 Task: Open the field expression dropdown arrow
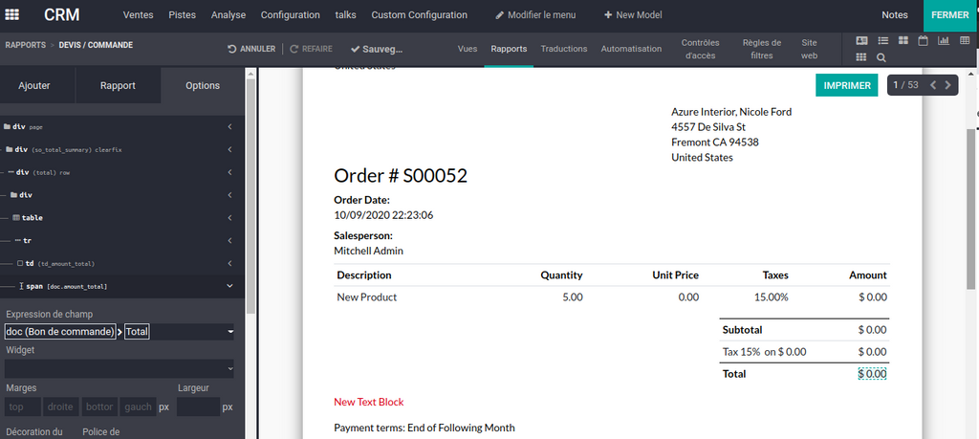click(230, 332)
